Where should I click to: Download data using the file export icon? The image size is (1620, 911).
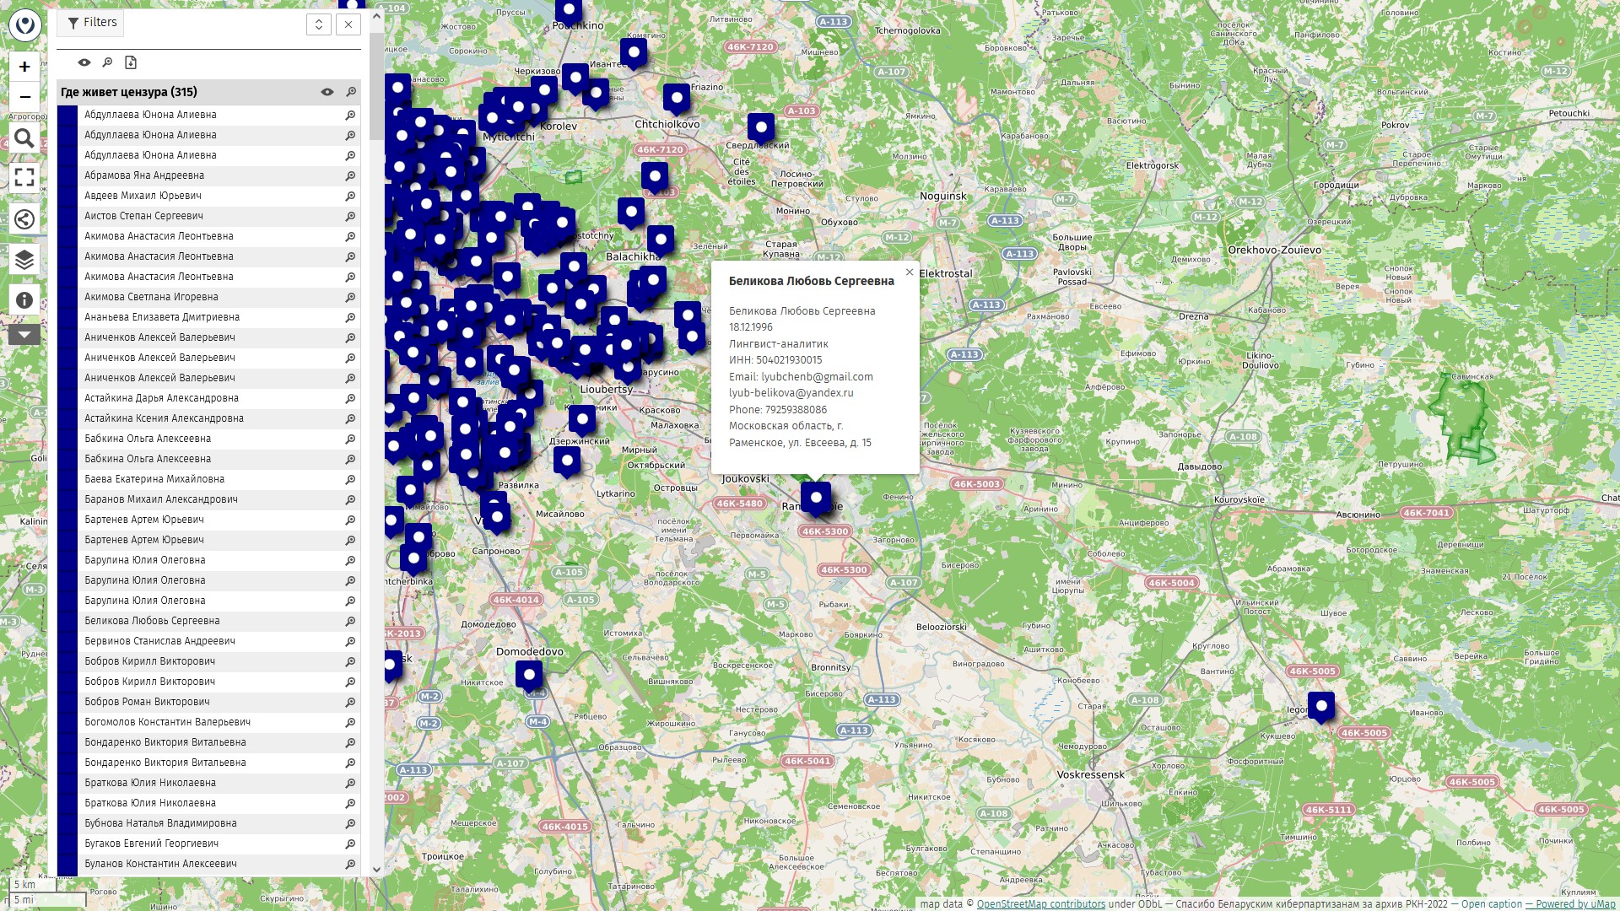[x=131, y=62]
